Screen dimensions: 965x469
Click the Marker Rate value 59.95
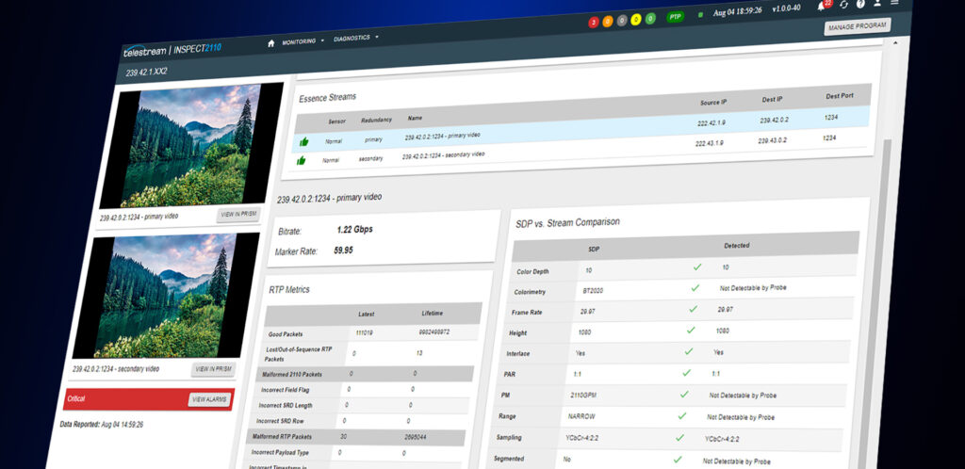tap(343, 251)
